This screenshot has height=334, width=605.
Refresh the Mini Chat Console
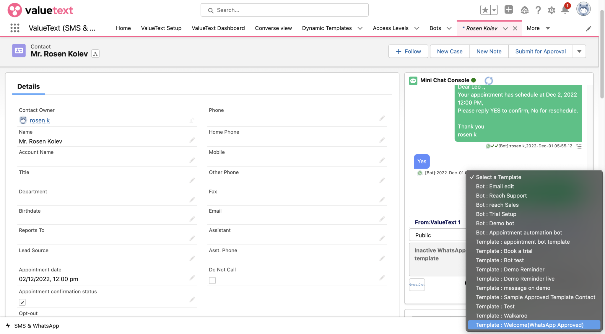(489, 80)
